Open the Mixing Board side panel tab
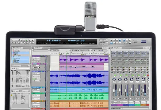 (117, 48)
